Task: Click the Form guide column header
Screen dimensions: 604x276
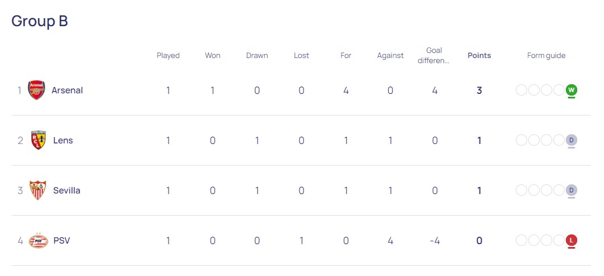Action: pos(547,55)
